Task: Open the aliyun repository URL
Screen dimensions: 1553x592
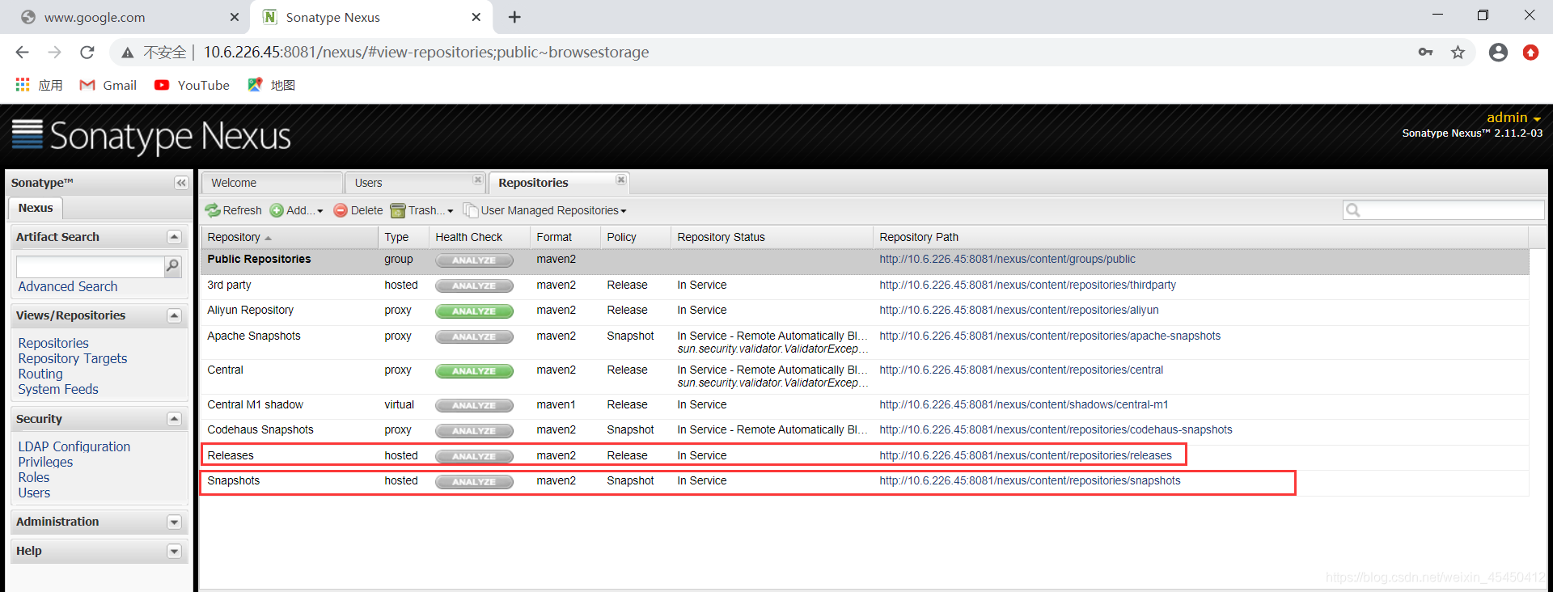Action: (1018, 310)
